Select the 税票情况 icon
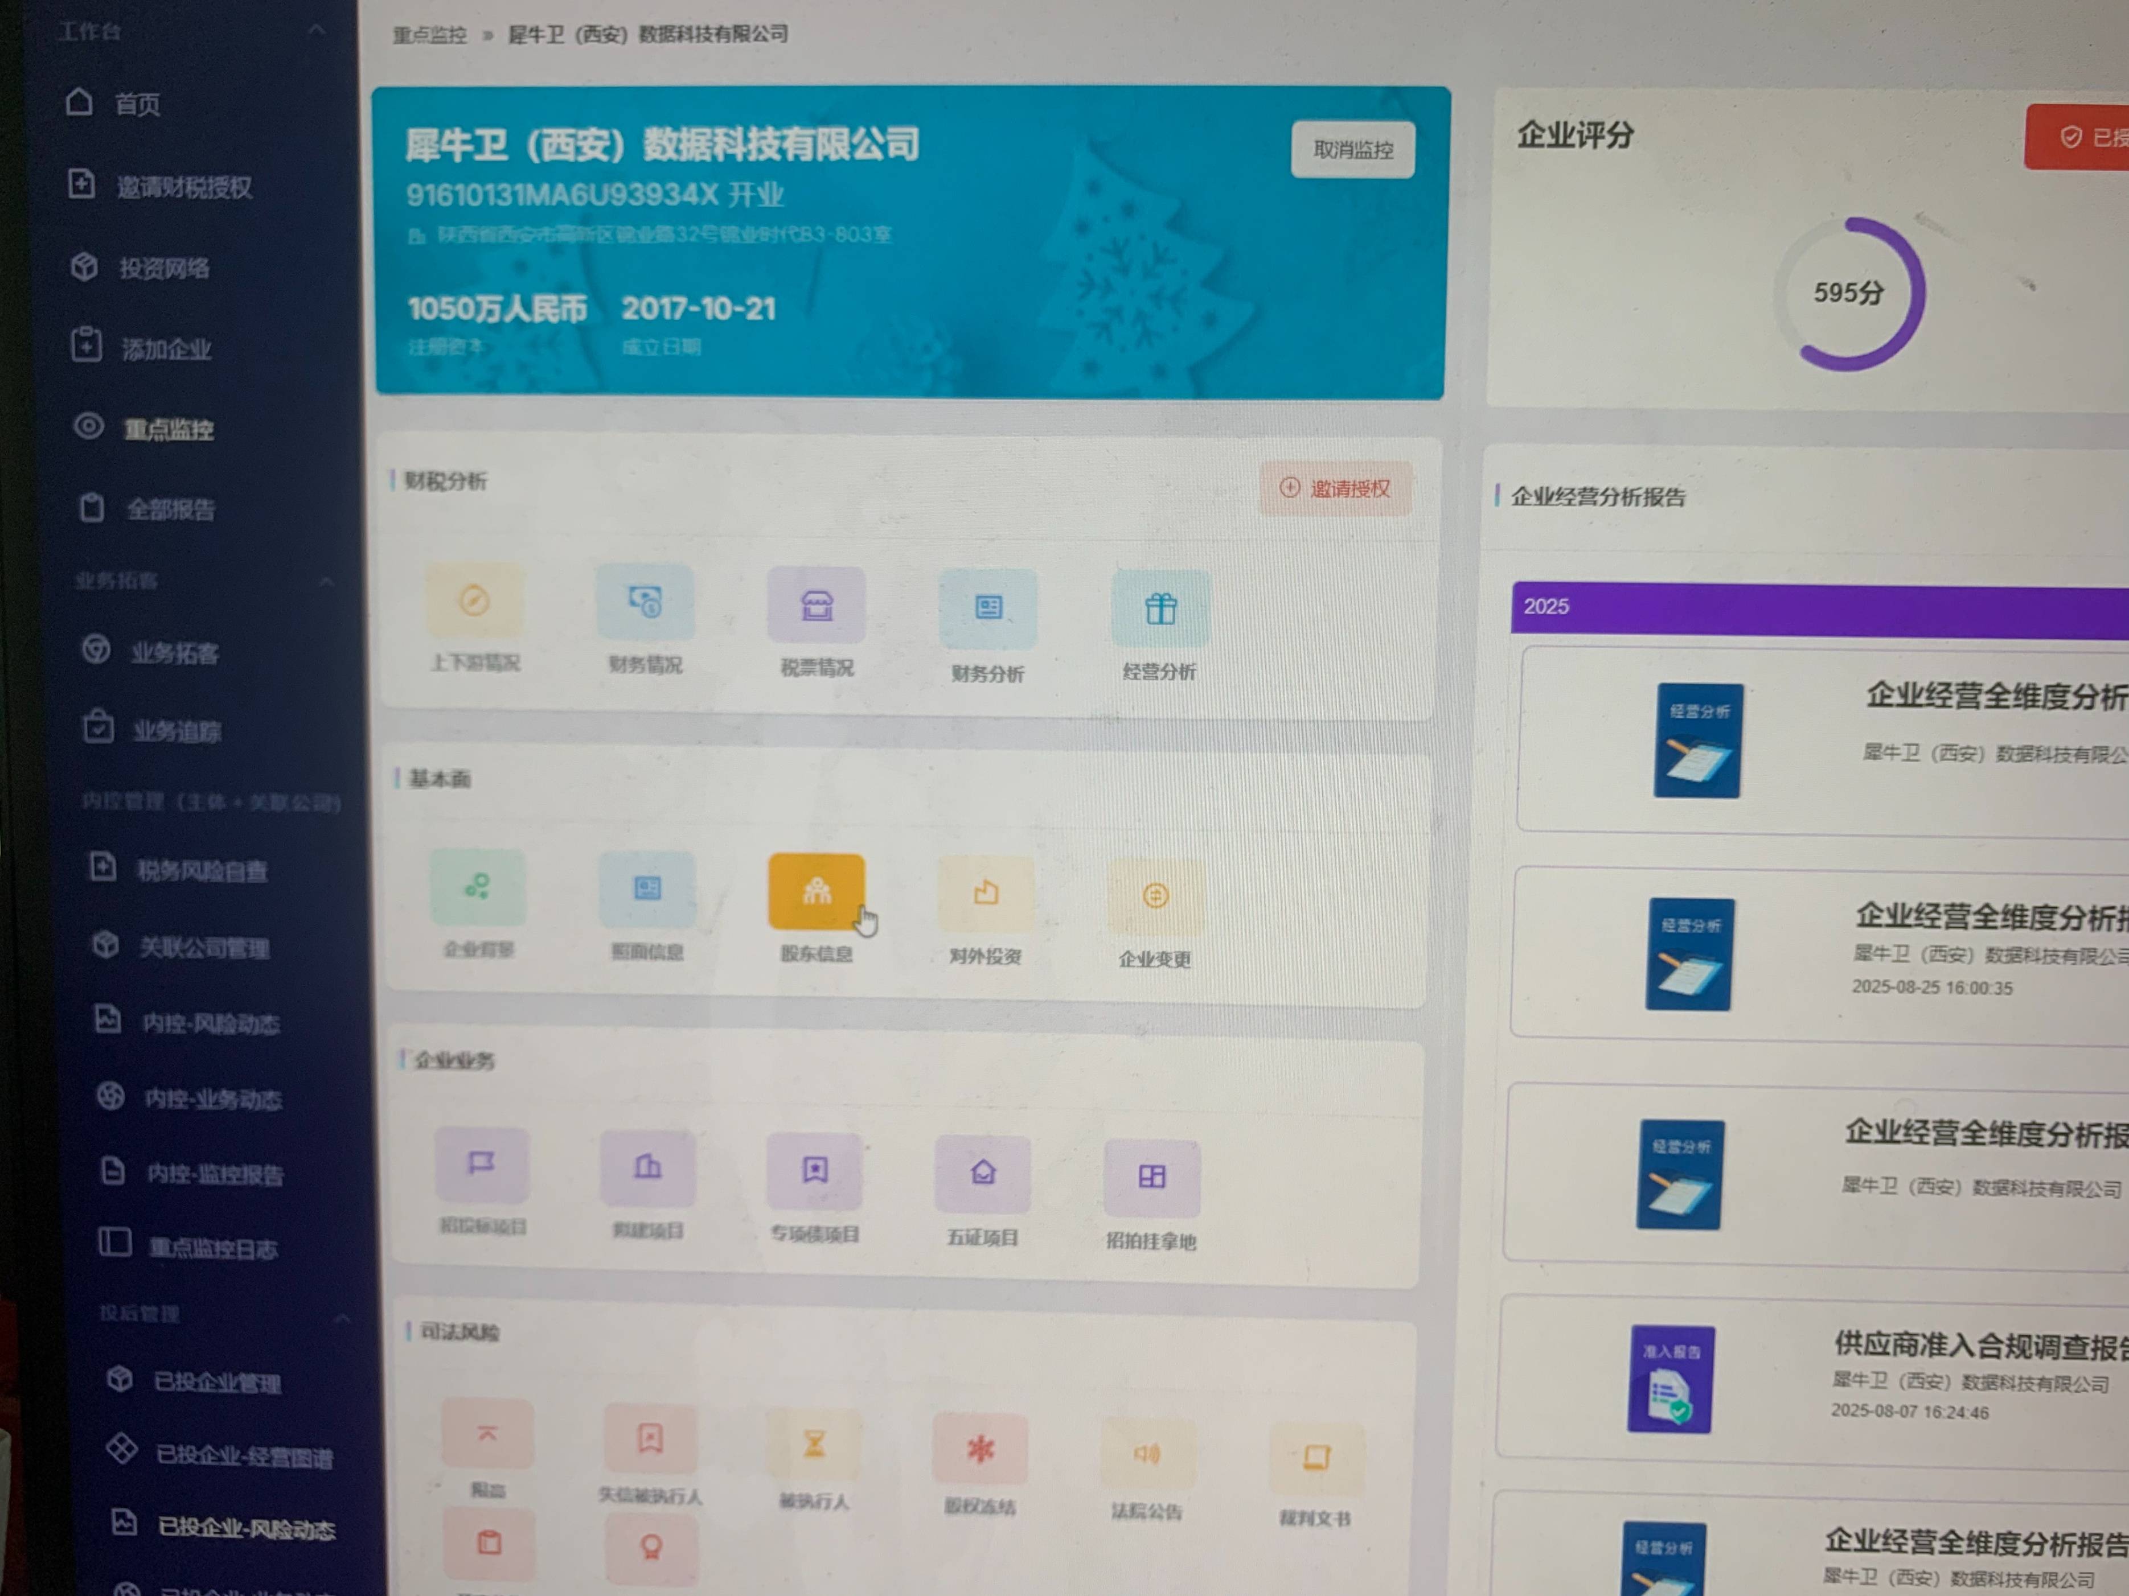Viewport: 2129px width, 1596px height. click(x=816, y=606)
